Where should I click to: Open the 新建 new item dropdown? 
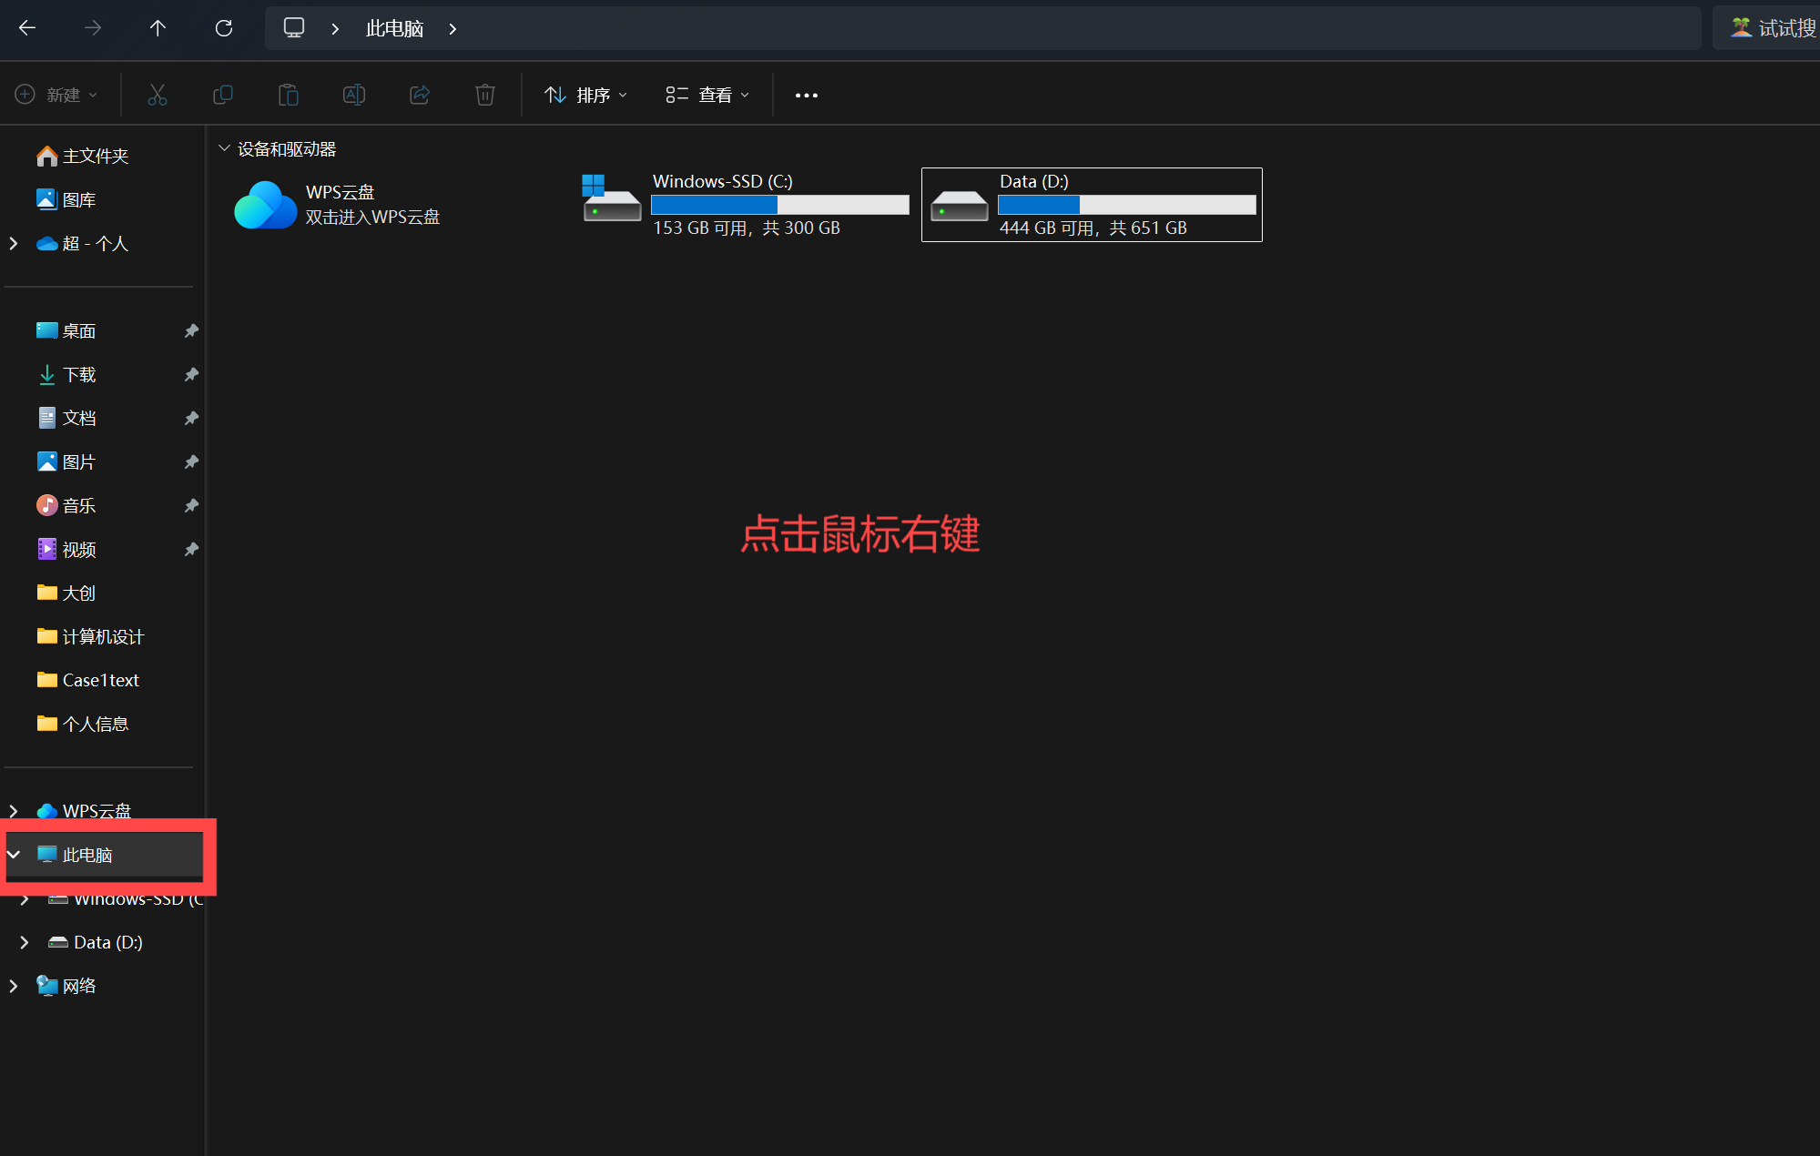tap(56, 95)
